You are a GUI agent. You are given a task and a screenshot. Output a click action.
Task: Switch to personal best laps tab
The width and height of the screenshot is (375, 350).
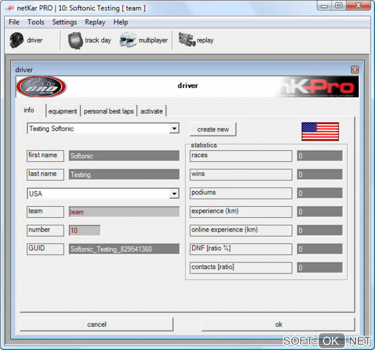108,111
